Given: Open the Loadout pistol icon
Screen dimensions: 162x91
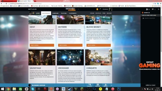Looking at the screenshot, I should (89, 85).
